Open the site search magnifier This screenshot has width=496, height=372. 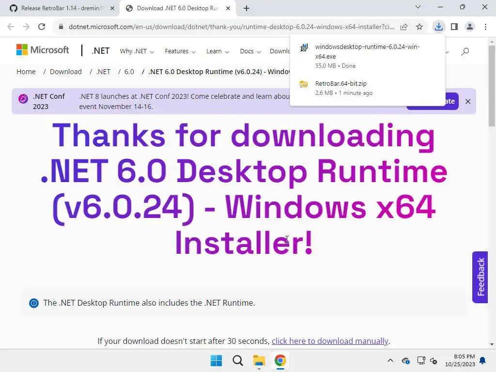point(465,51)
